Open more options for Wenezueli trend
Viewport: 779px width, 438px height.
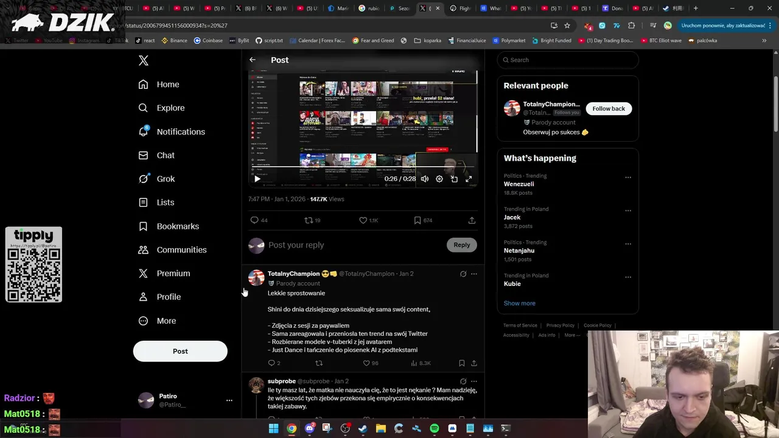pyautogui.click(x=628, y=178)
